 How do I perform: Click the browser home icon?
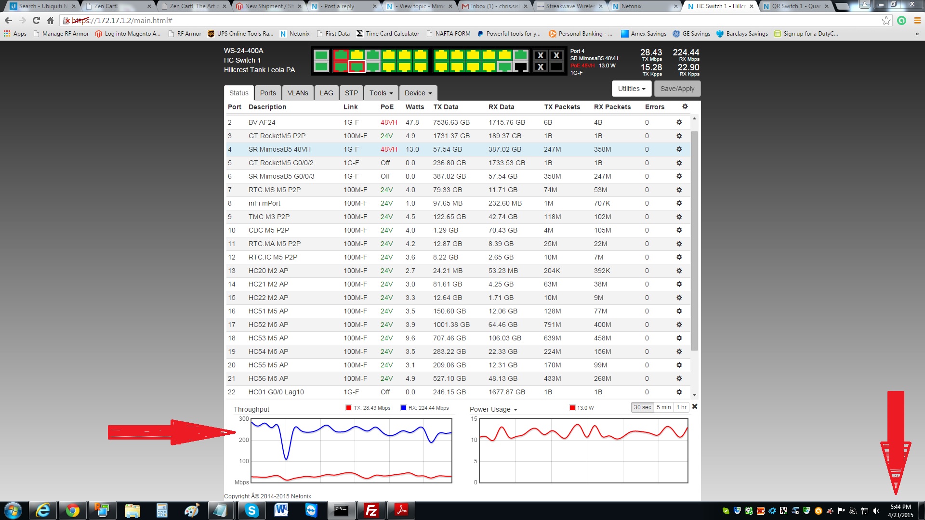[50, 20]
